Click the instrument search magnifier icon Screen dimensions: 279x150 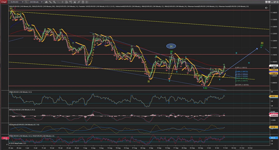26,2
